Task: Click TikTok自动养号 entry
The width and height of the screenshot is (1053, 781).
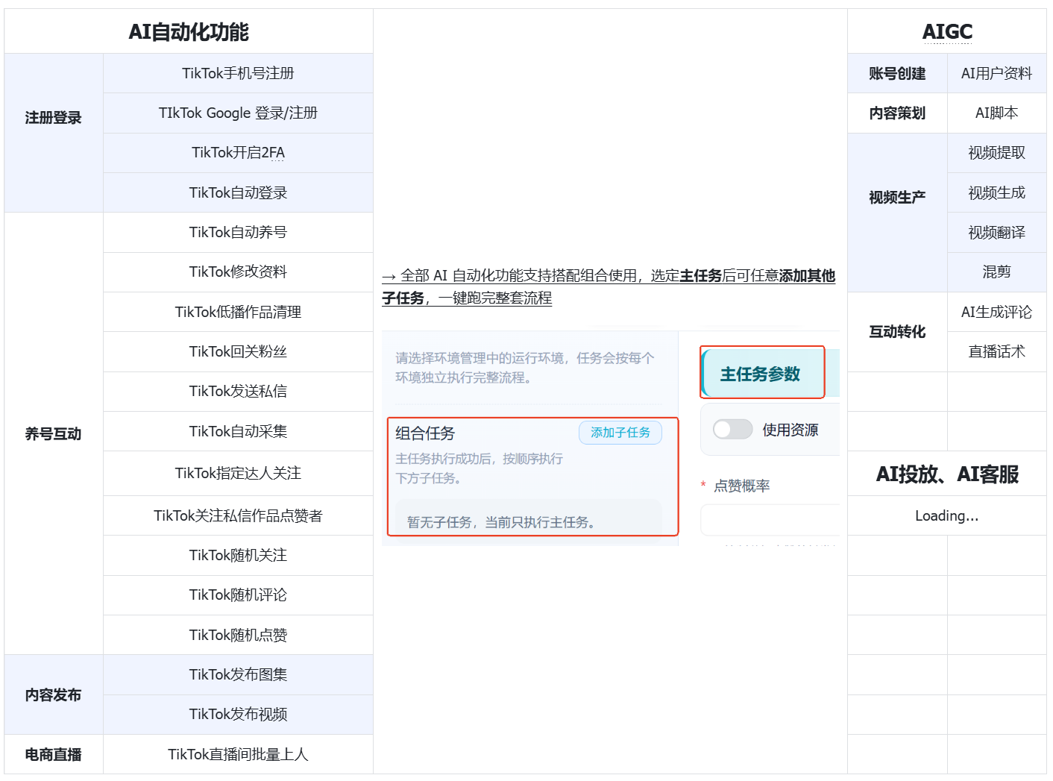Action: [238, 232]
